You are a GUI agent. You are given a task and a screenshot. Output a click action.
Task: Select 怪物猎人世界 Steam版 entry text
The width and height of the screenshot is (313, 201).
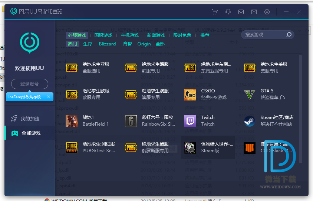[217, 147]
